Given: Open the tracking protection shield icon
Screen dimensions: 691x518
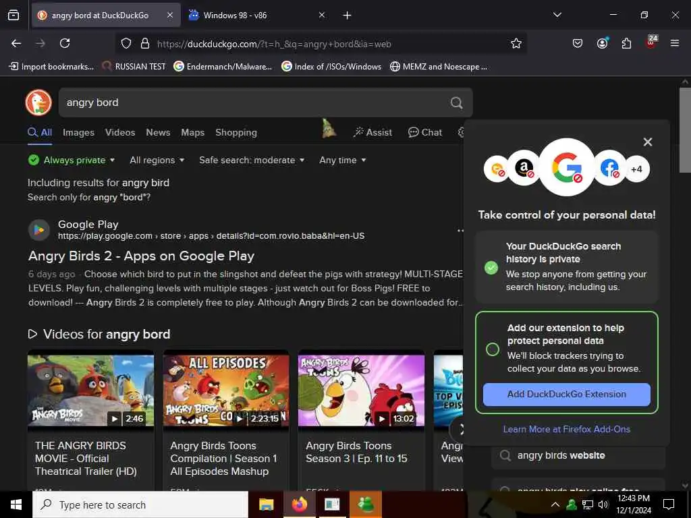Looking at the screenshot, I should (126, 44).
